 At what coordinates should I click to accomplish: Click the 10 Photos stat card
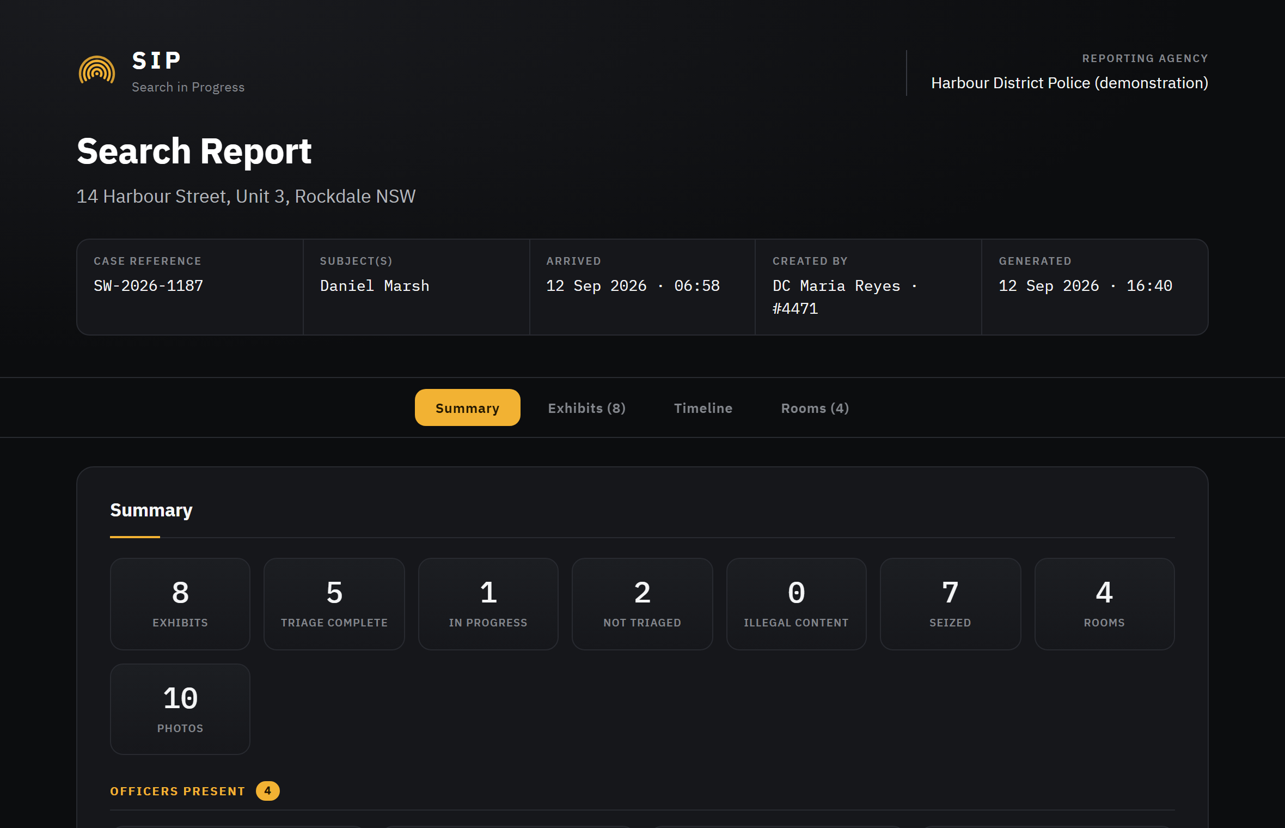[180, 709]
